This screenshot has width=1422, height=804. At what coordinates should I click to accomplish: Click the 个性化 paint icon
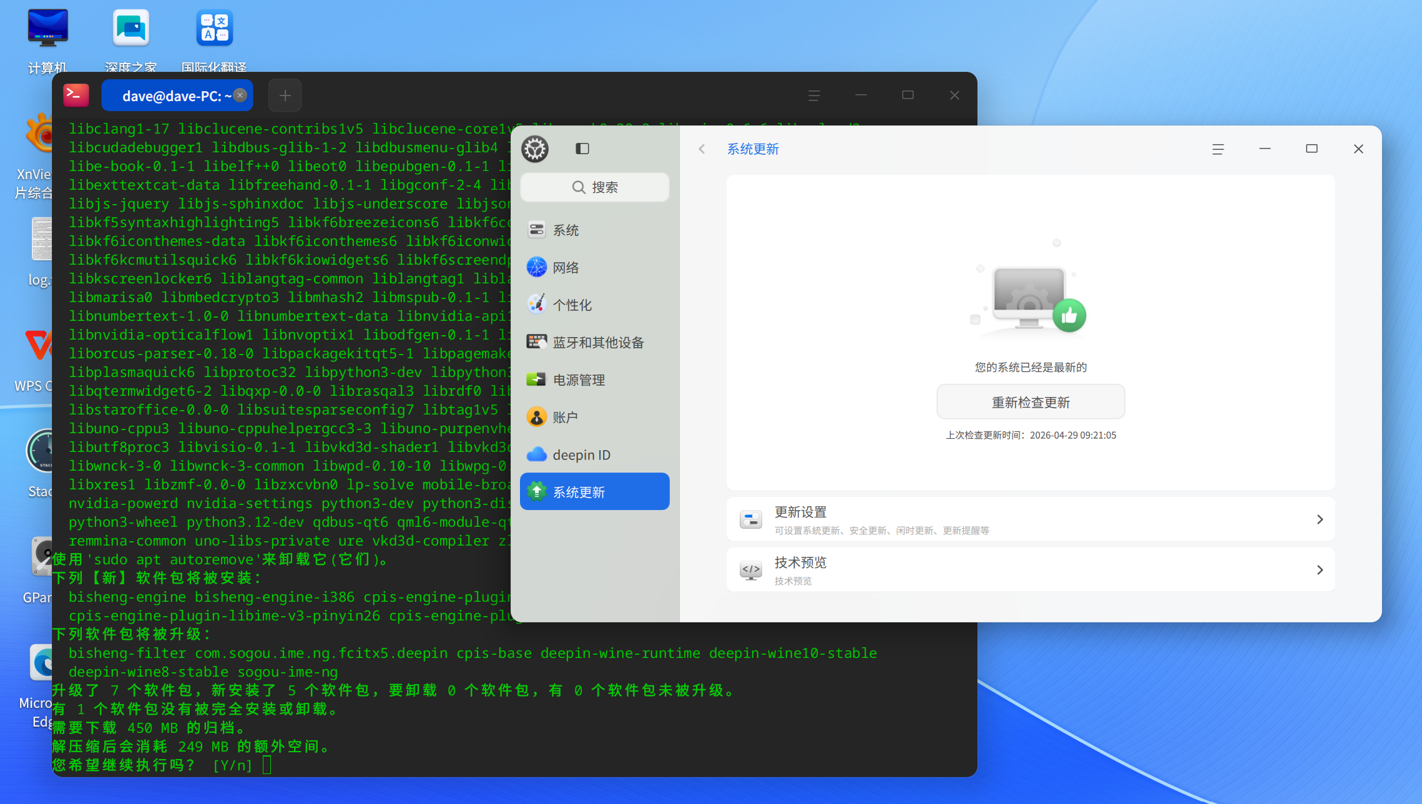(x=536, y=305)
